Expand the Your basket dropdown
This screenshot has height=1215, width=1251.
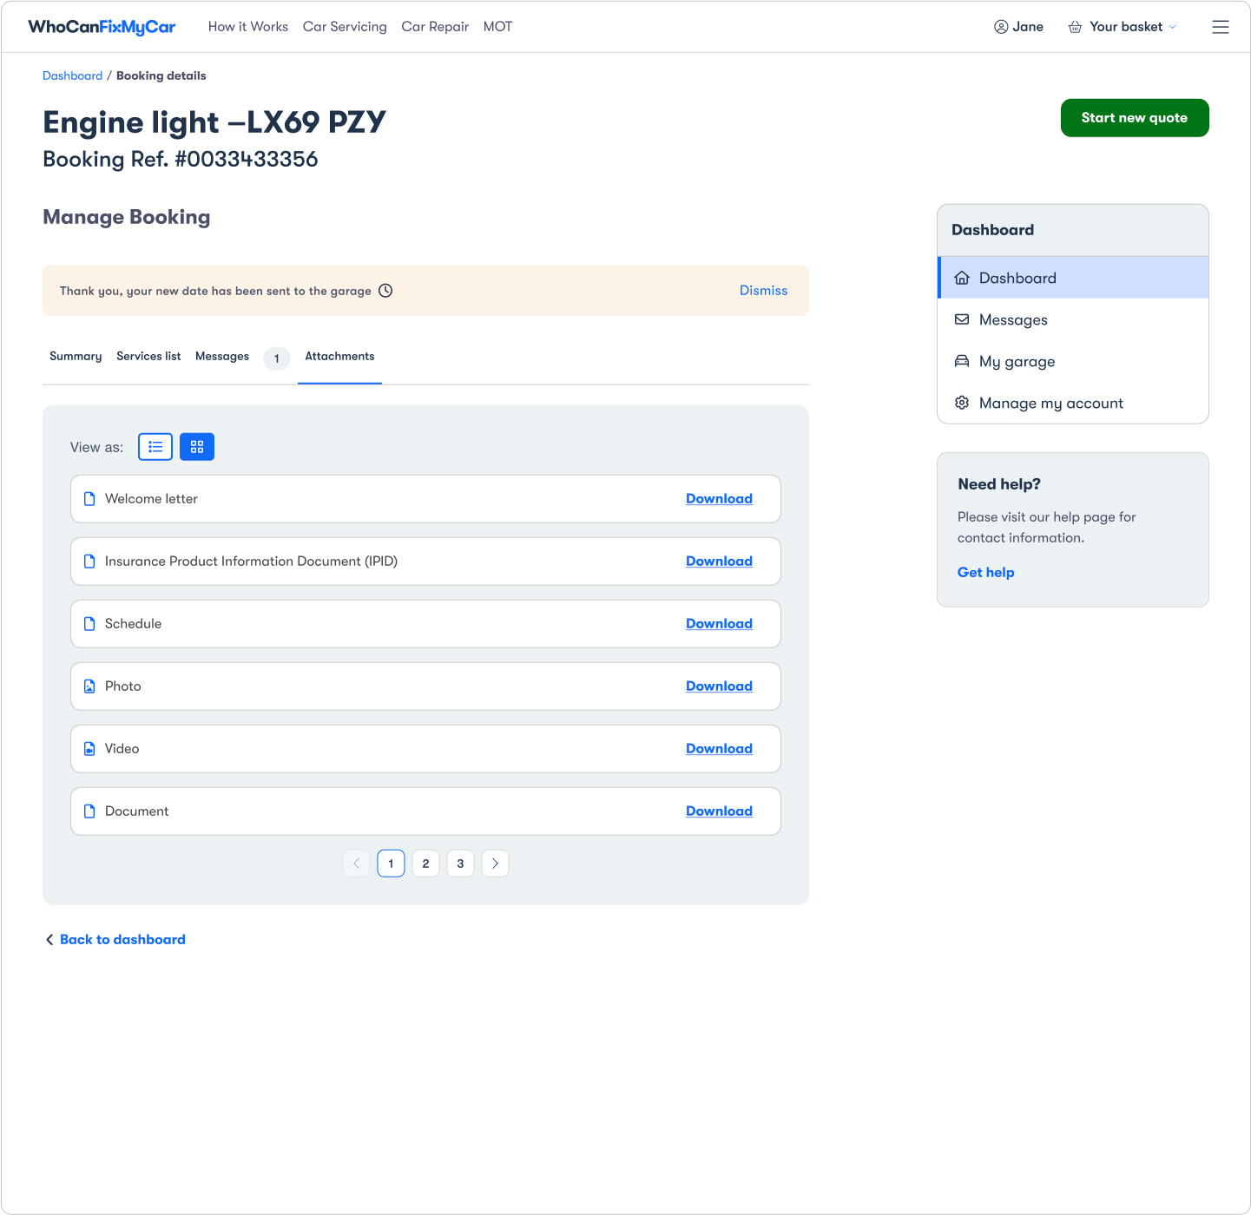1172,27
